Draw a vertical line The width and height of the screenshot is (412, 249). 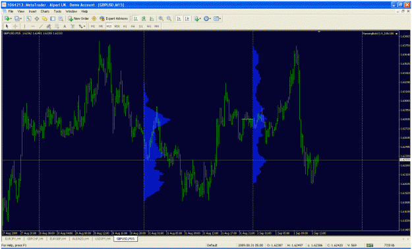coord(24,26)
